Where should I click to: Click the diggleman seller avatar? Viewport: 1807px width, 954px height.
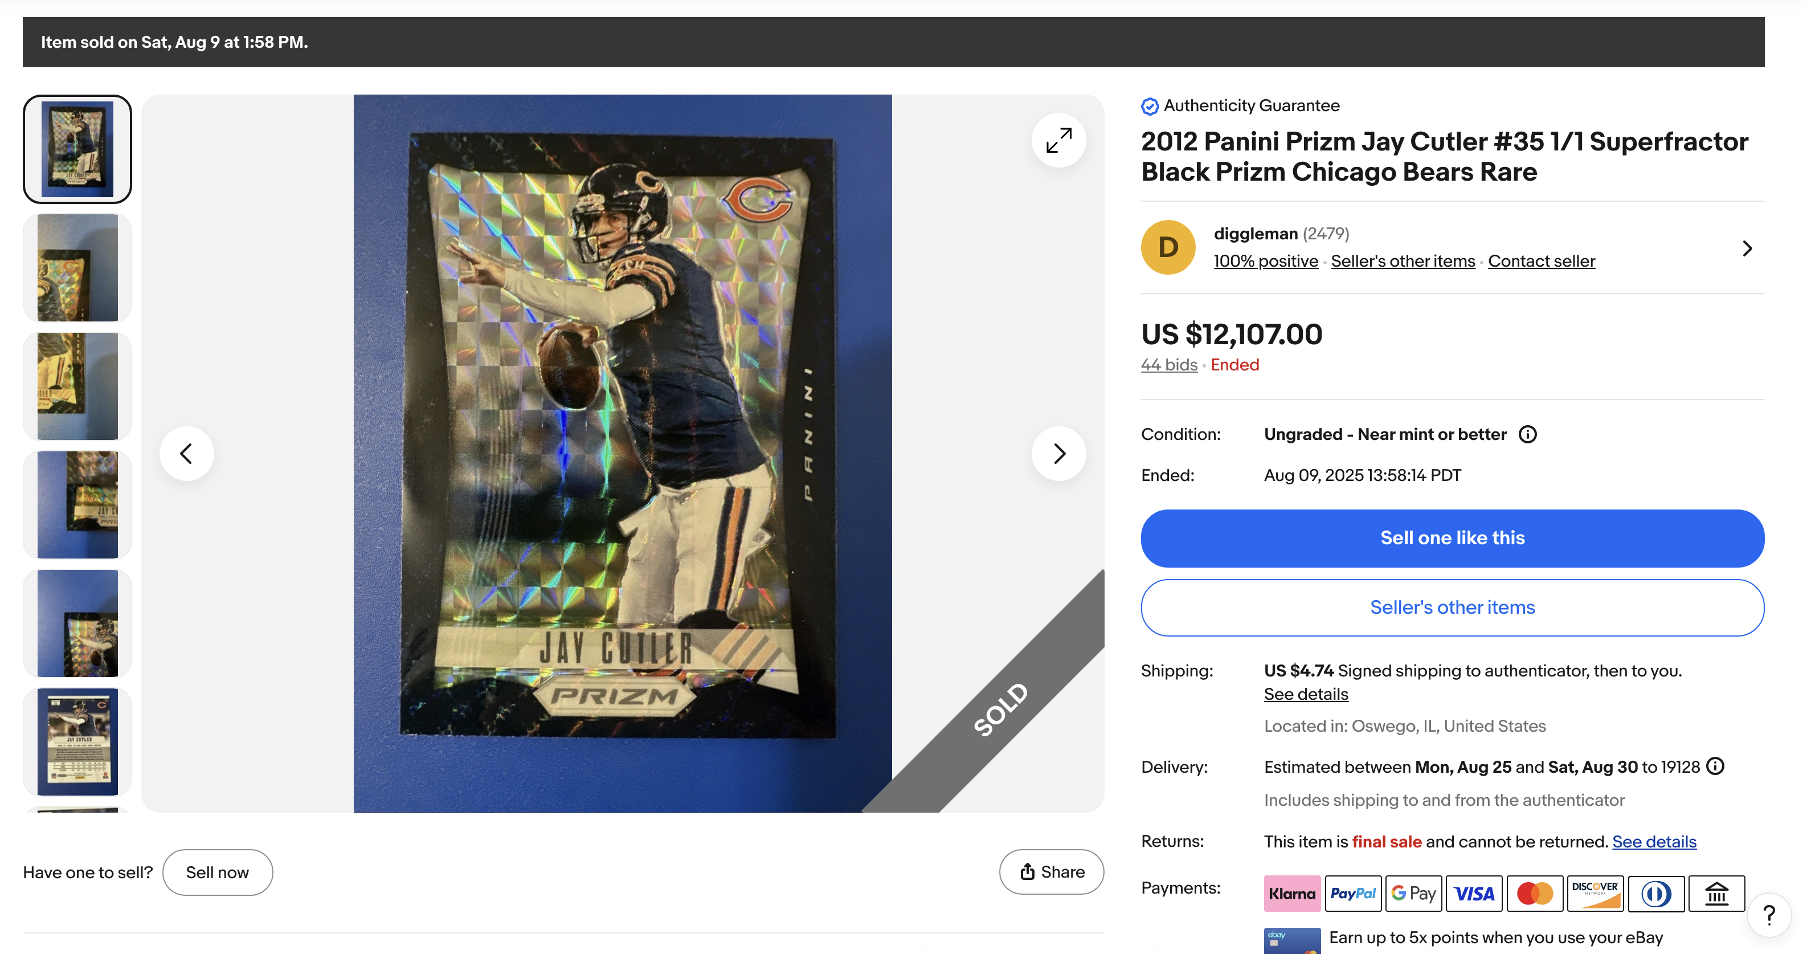coord(1168,247)
